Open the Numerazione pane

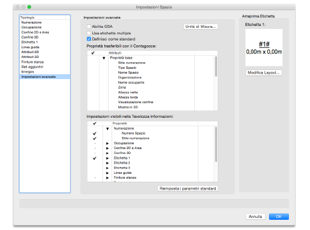click(45, 22)
